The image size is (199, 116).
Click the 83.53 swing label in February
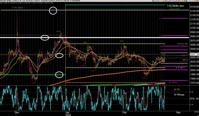coord(121,41)
